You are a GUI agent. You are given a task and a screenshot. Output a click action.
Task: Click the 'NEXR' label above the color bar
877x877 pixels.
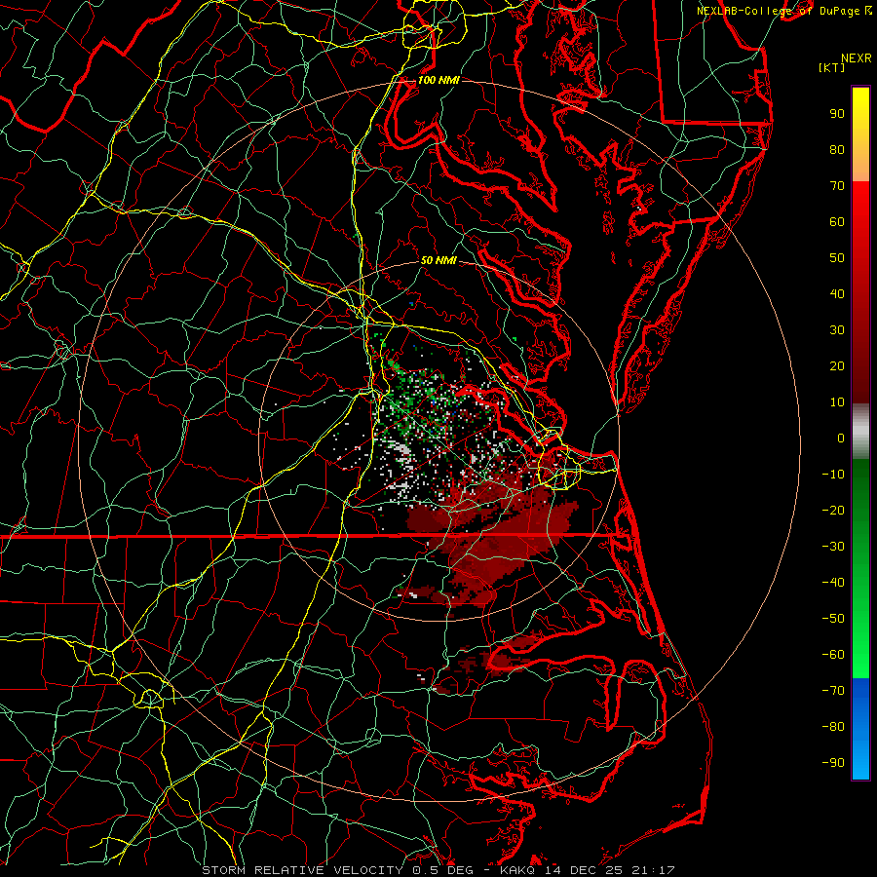tap(857, 58)
